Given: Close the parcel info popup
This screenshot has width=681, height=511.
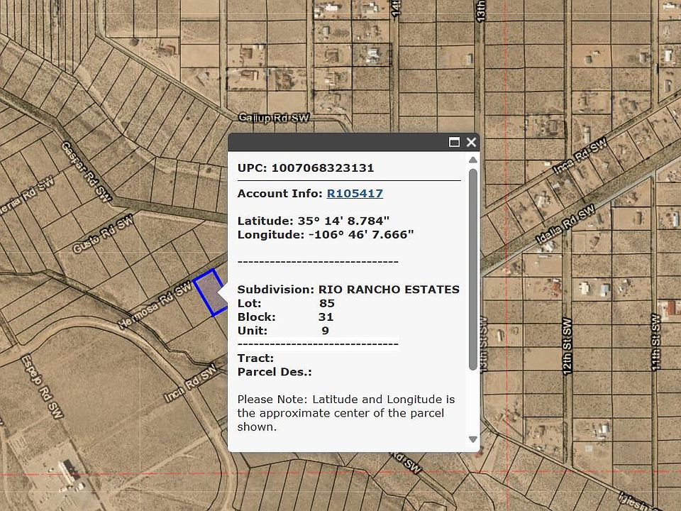Looking at the screenshot, I should click(471, 142).
